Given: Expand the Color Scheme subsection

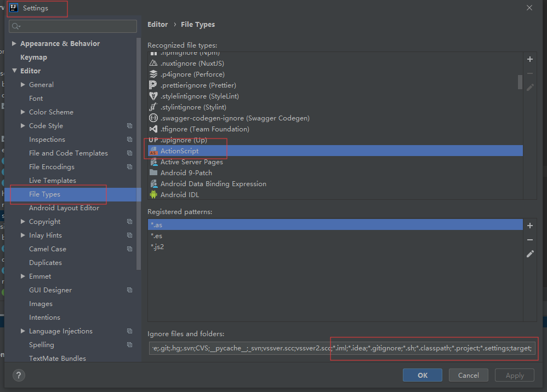Looking at the screenshot, I should [x=22, y=112].
